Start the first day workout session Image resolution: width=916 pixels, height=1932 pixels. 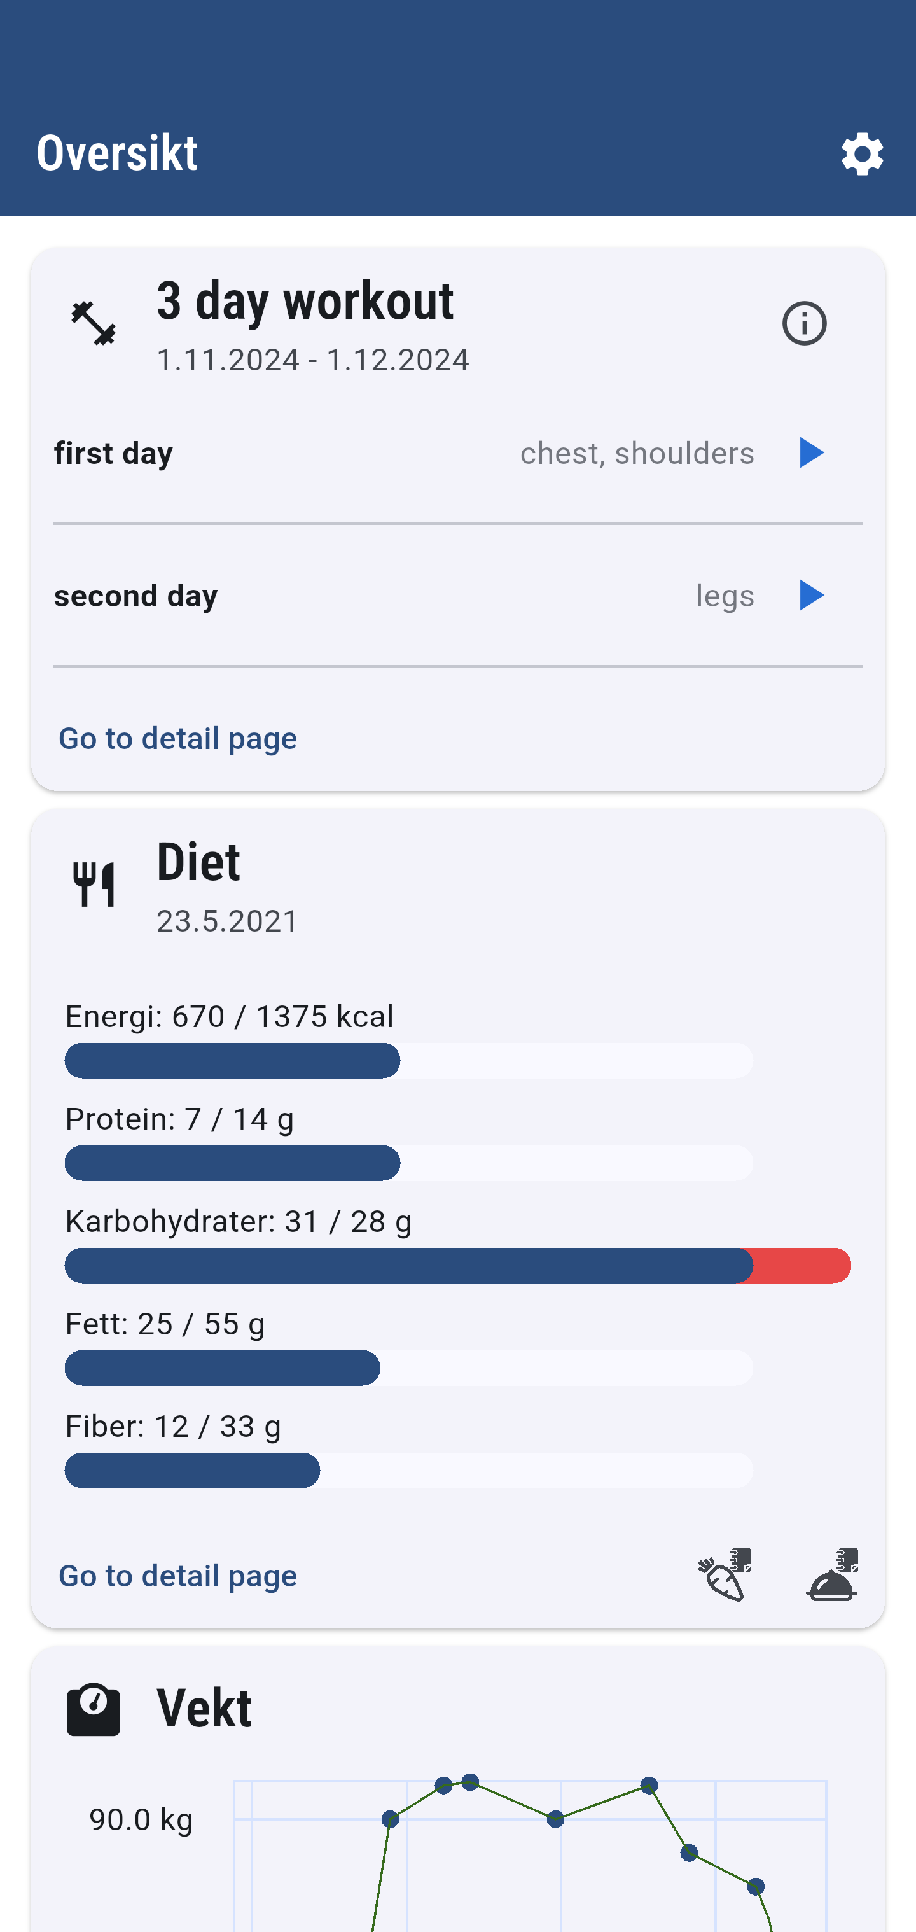tap(810, 453)
